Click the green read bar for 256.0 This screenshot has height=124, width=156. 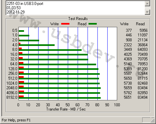(59, 74)
